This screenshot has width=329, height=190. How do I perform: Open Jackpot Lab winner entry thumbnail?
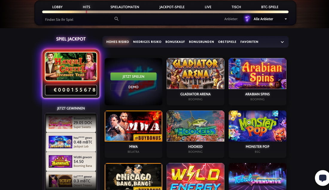click(x=60, y=142)
